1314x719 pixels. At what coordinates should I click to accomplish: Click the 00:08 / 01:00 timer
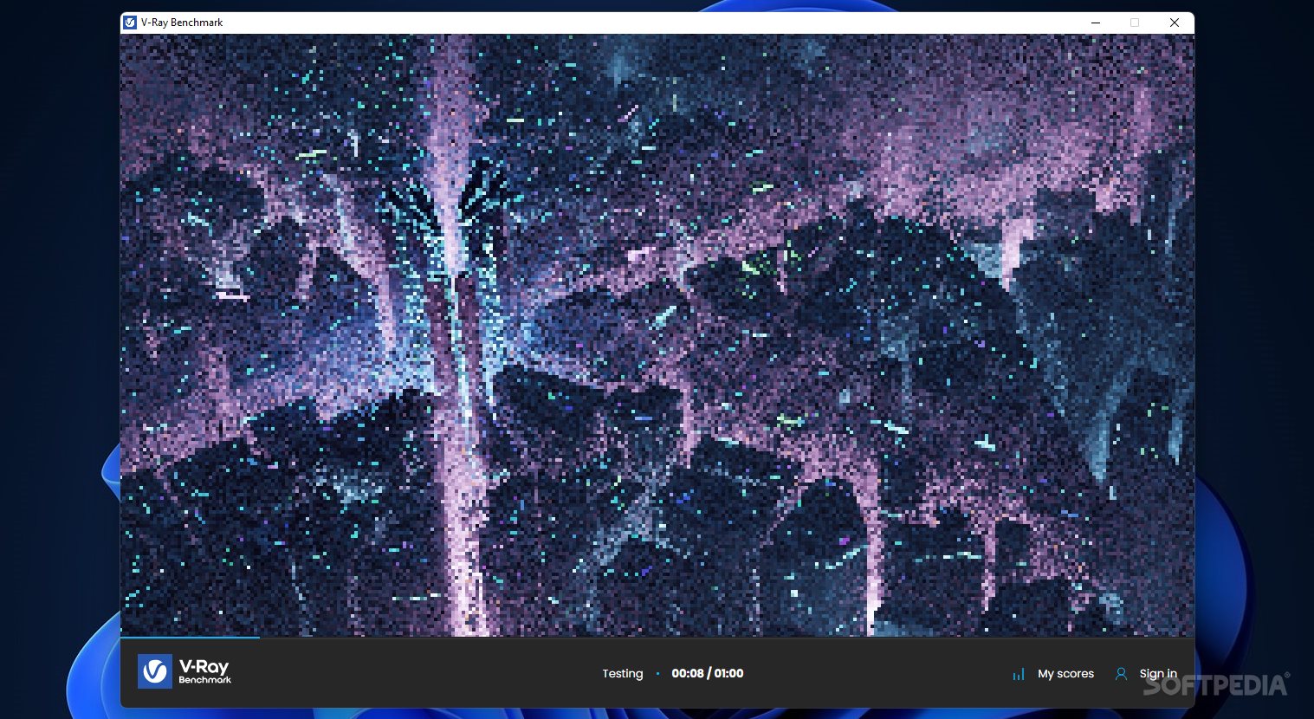[708, 674]
